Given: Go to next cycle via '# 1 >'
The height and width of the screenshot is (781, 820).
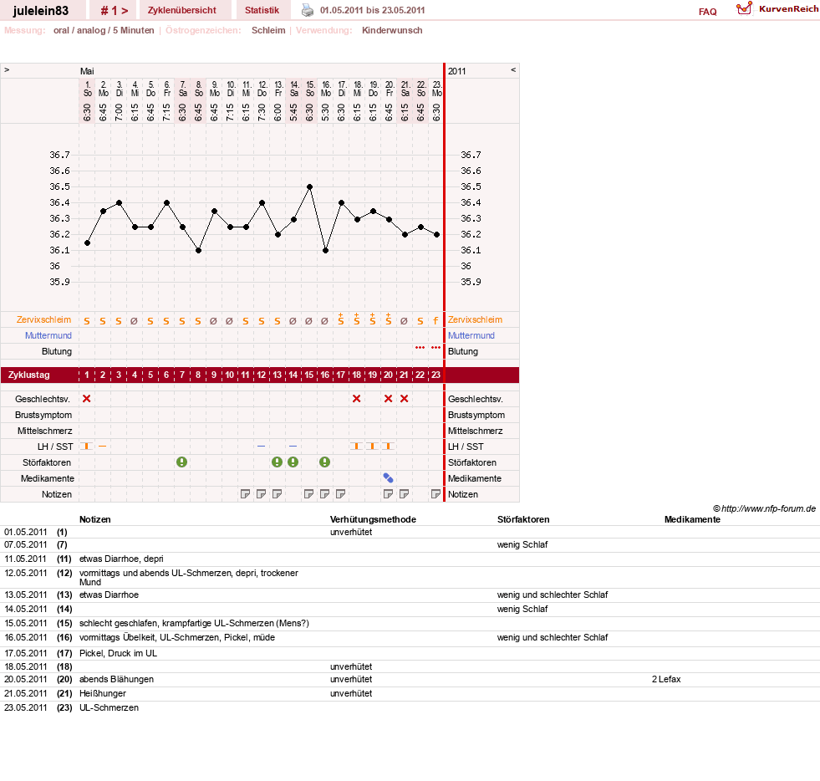Looking at the screenshot, I should tap(114, 11).
